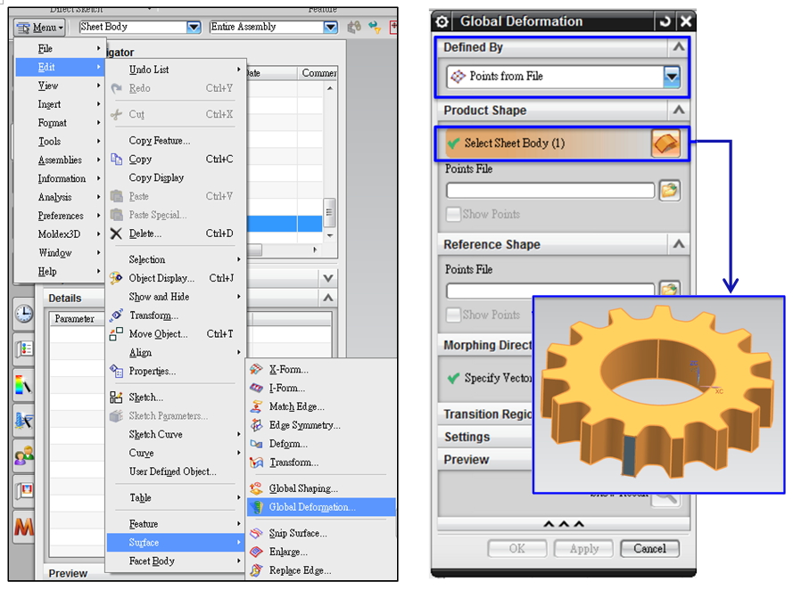The width and height of the screenshot is (793, 590).
Task: Open the clock history sidebar icon
Action: 23,313
